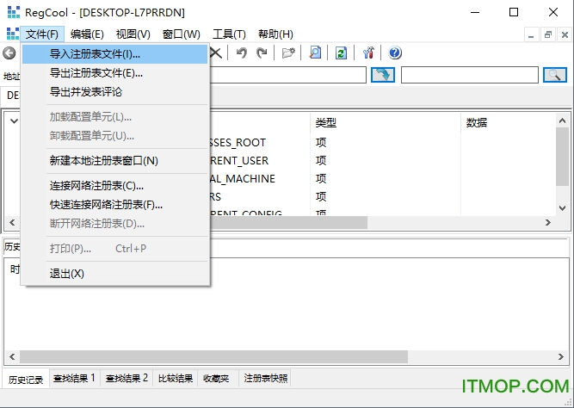Select 导出并发表评论 menu item
This screenshot has width=574, height=408.
pos(115,92)
